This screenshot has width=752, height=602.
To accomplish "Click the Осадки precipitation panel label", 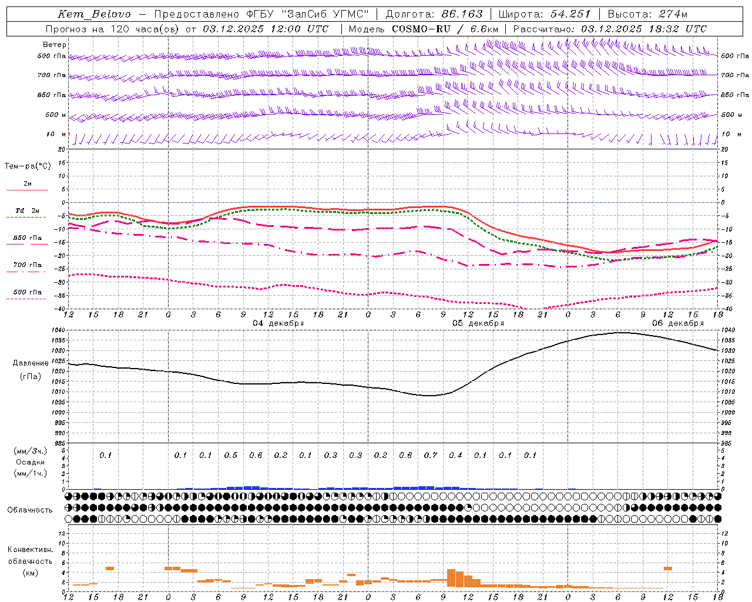I will coord(30,462).
